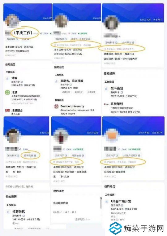This screenshot has height=236, width=167.
Task: Click the building icon beside UE客户端开发 job
Action: [x=107, y=202]
